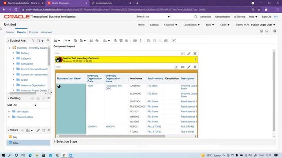
Task: Expand My Folders in Catalog pane
Action: tap(9, 111)
